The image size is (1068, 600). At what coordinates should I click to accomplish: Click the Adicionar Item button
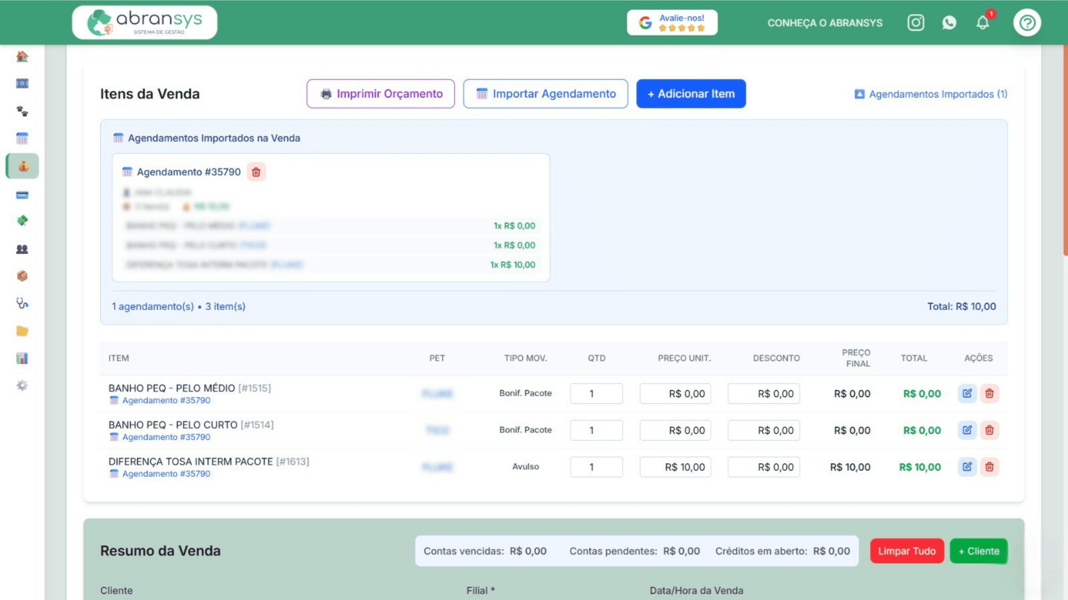(691, 94)
